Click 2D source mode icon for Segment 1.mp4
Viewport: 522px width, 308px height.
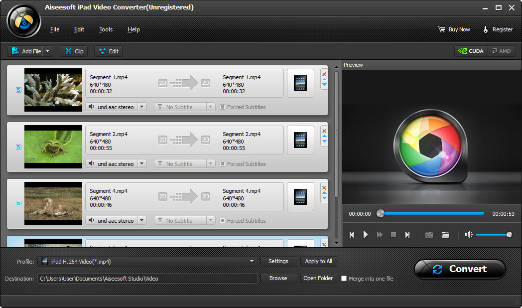[x=162, y=83]
